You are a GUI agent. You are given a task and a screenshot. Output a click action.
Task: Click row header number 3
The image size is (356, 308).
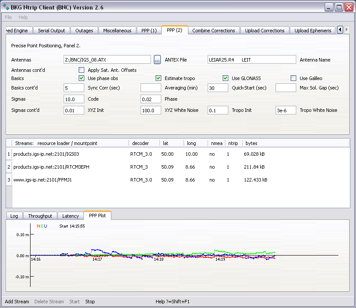(x=9, y=180)
